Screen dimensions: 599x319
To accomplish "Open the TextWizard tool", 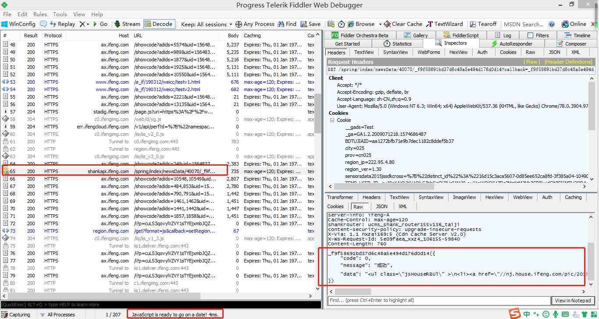I will [x=445, y=24].
